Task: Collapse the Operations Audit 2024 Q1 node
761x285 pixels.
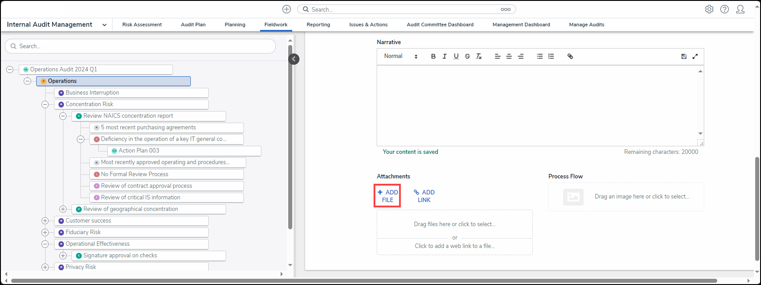Action: (x=10, y=70)
